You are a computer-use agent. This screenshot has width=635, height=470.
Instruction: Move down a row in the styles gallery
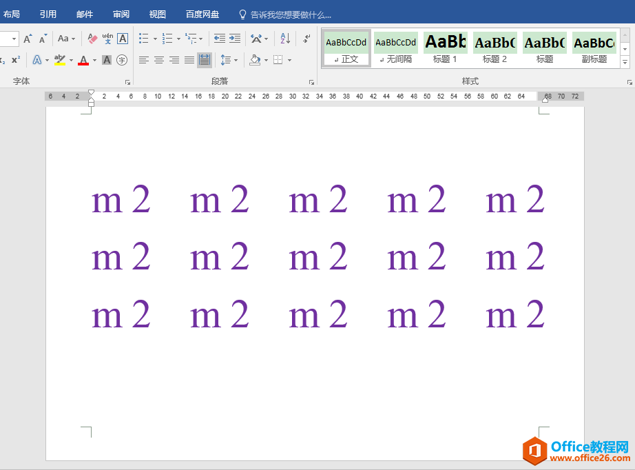click(x=625, y=49)
